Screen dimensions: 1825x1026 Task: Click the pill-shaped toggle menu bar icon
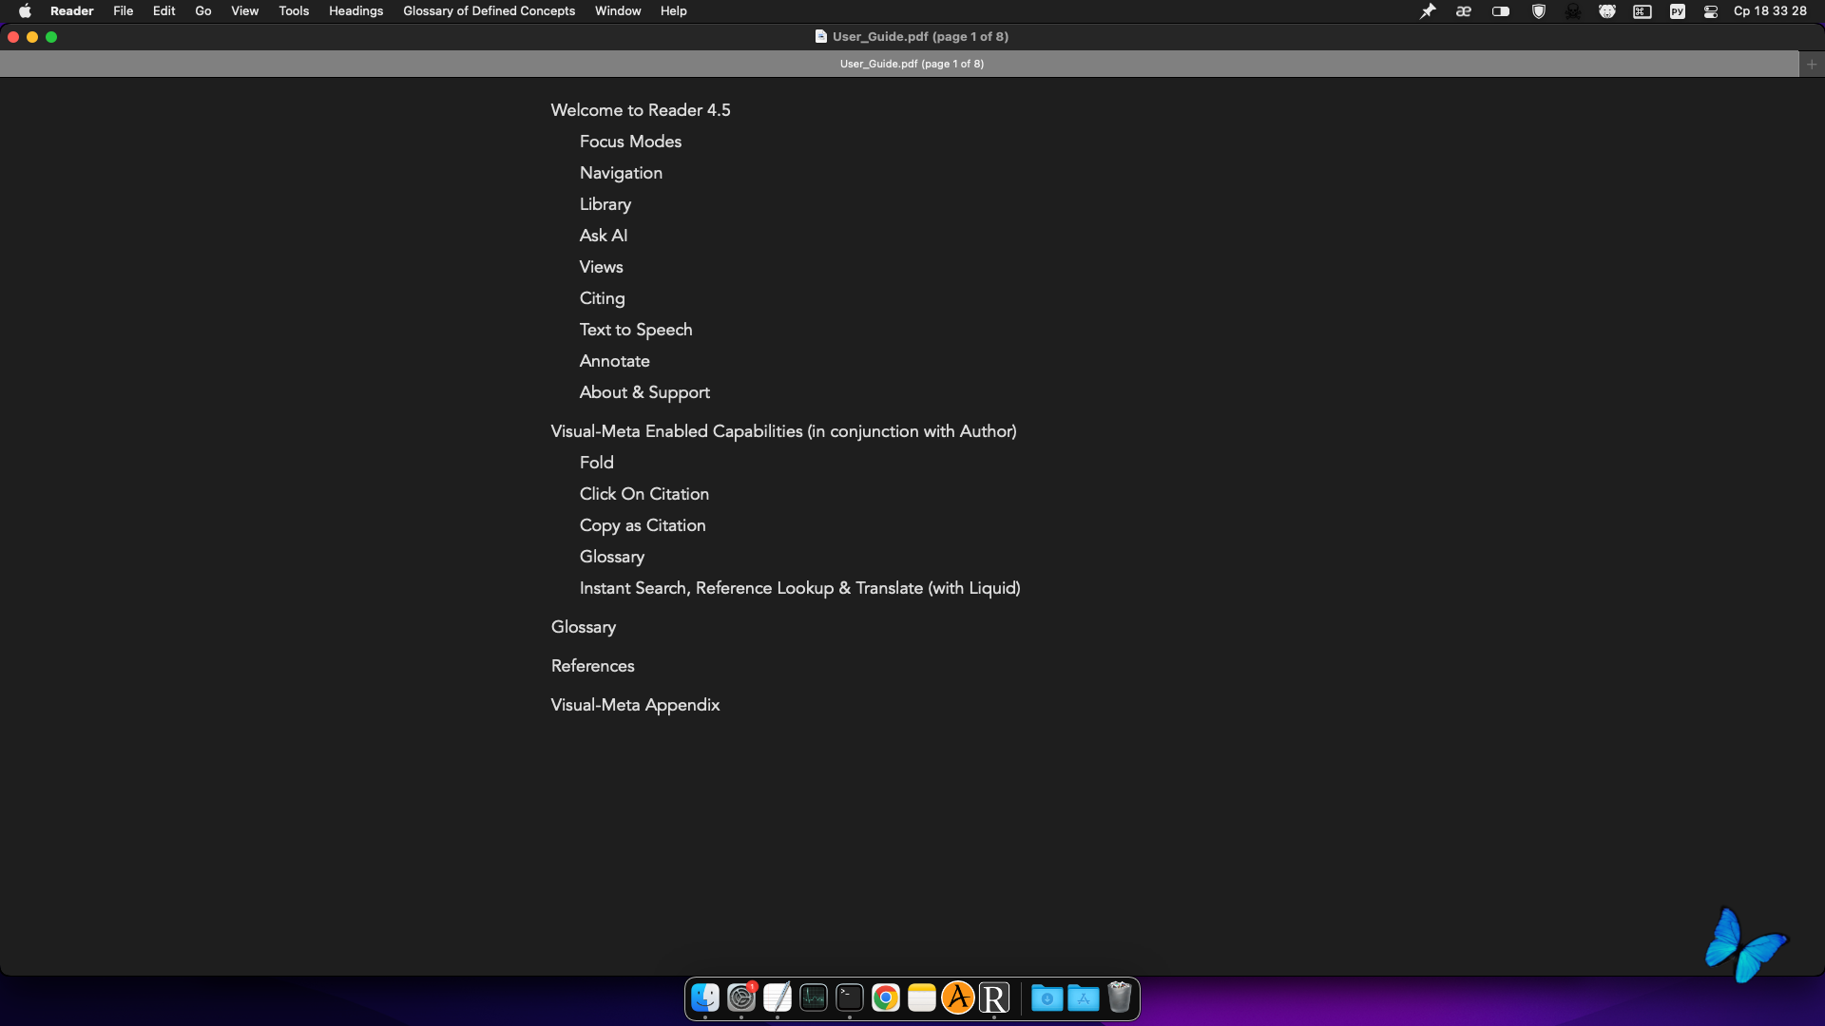(1501, 11)
